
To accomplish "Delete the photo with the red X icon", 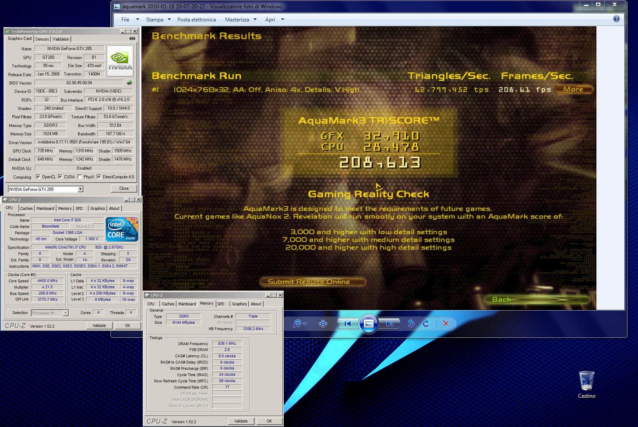I will (x=446, y=323).
